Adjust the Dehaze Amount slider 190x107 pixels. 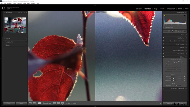pyautogui.click(x=176, y=85)
